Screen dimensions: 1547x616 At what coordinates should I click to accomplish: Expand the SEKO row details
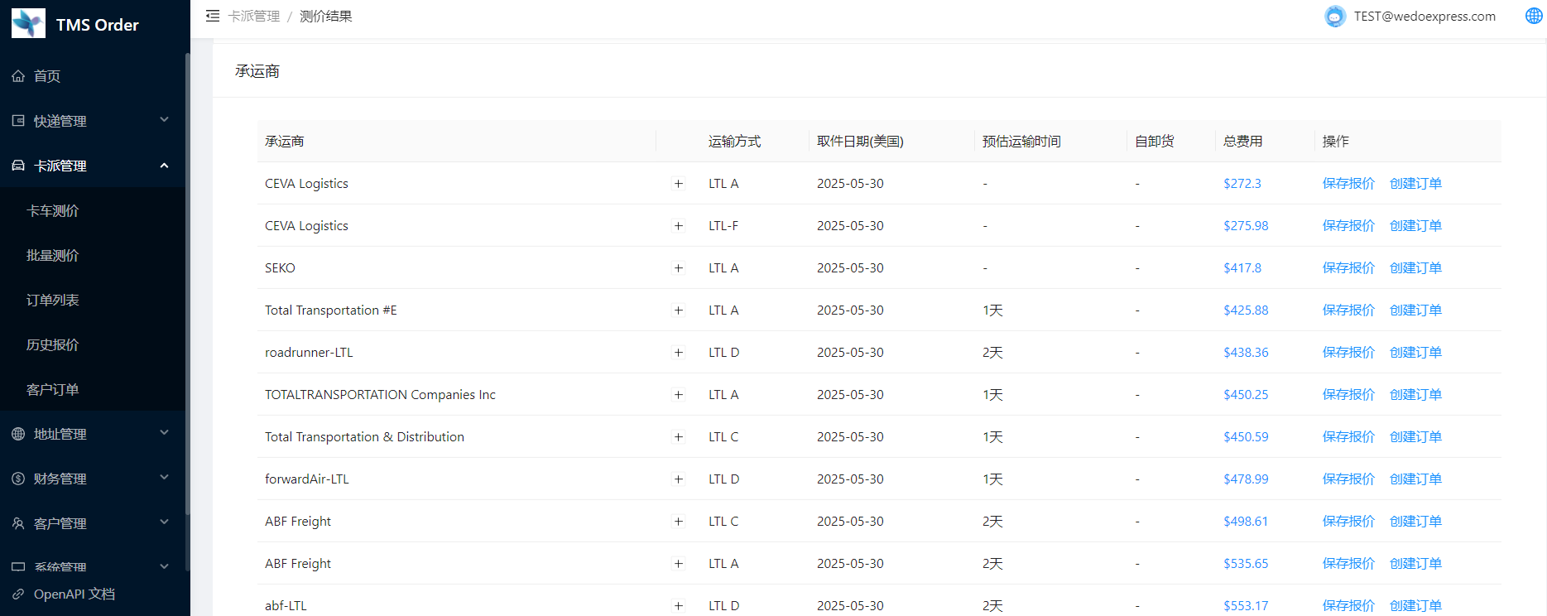pyautogui.click(x=679, y=268)
